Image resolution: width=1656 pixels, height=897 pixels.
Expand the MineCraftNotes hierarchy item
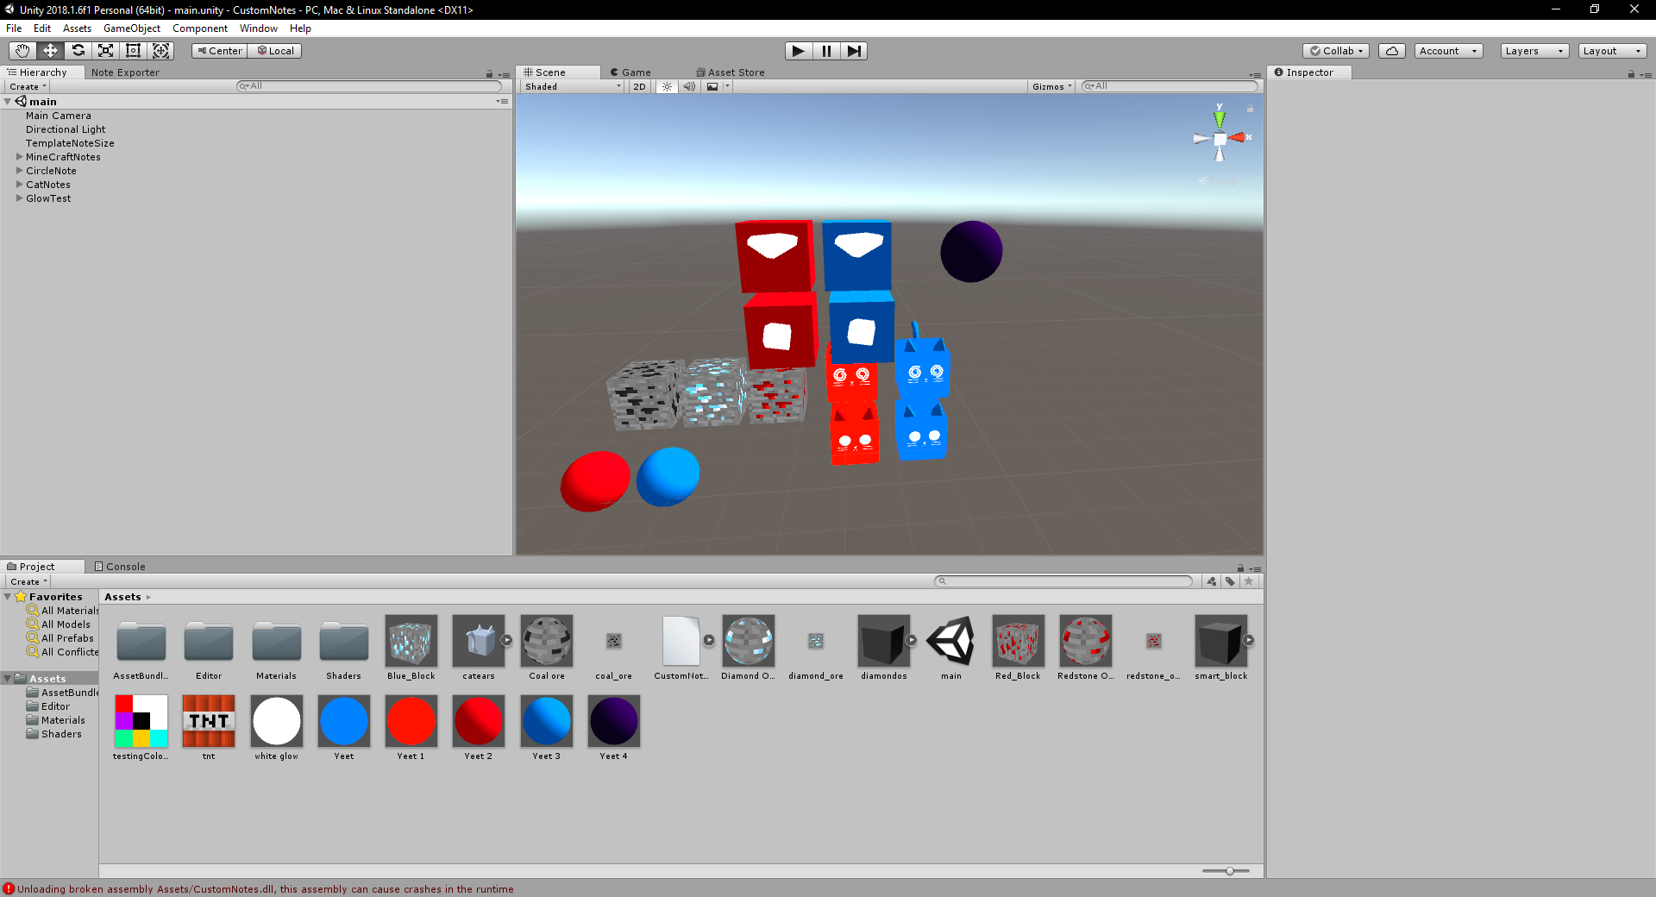pos(19,157)
